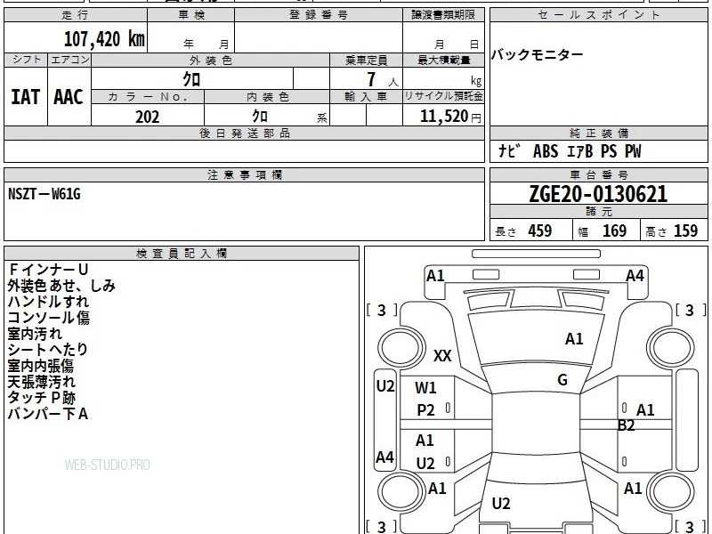Select the PW equipment entry
This screenshot has height=534, width=712.
[633, 150]
